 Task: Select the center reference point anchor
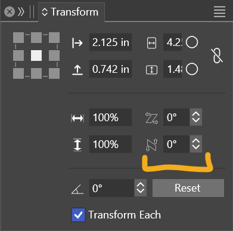(x=36, y=56)
